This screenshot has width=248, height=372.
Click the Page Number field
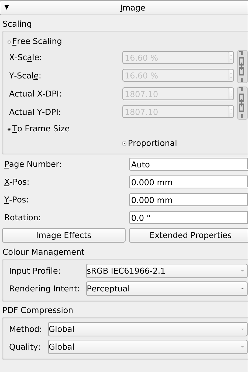(x=188, y=164)
